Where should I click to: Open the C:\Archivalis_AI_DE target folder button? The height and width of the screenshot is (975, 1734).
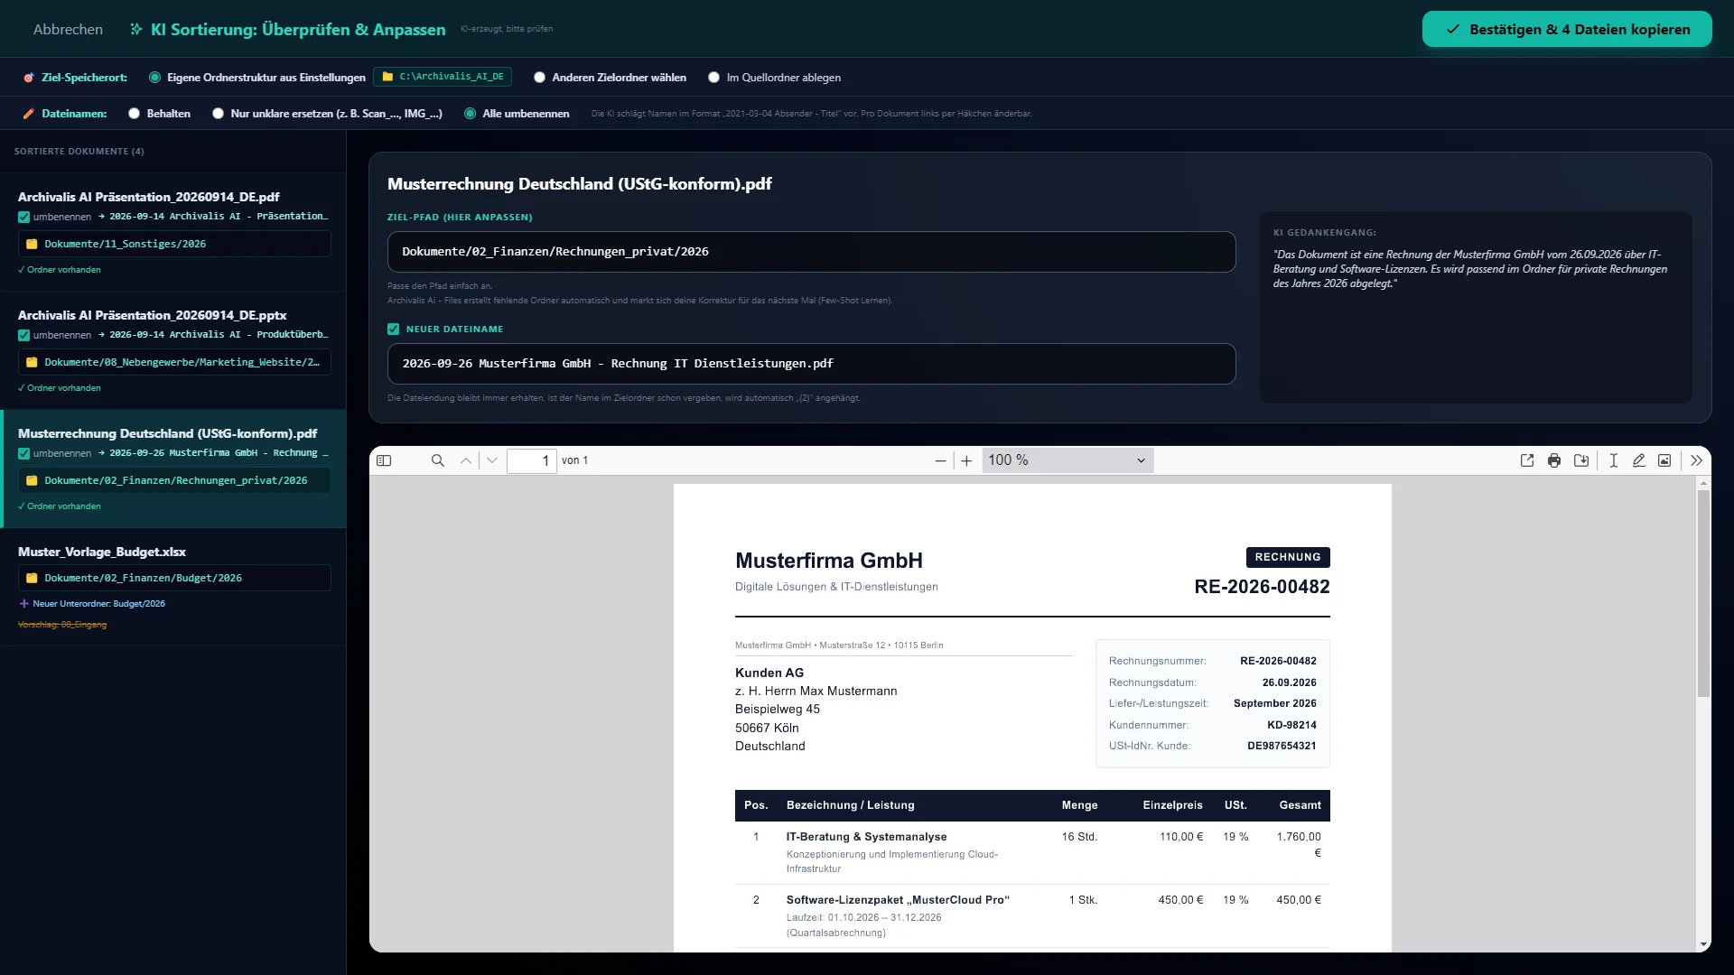tap(443, 77)
